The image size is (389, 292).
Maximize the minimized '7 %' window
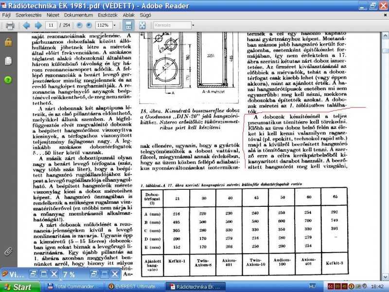(x=105, y=274)
